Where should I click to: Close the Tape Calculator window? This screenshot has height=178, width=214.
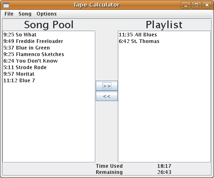coord(207,5)
